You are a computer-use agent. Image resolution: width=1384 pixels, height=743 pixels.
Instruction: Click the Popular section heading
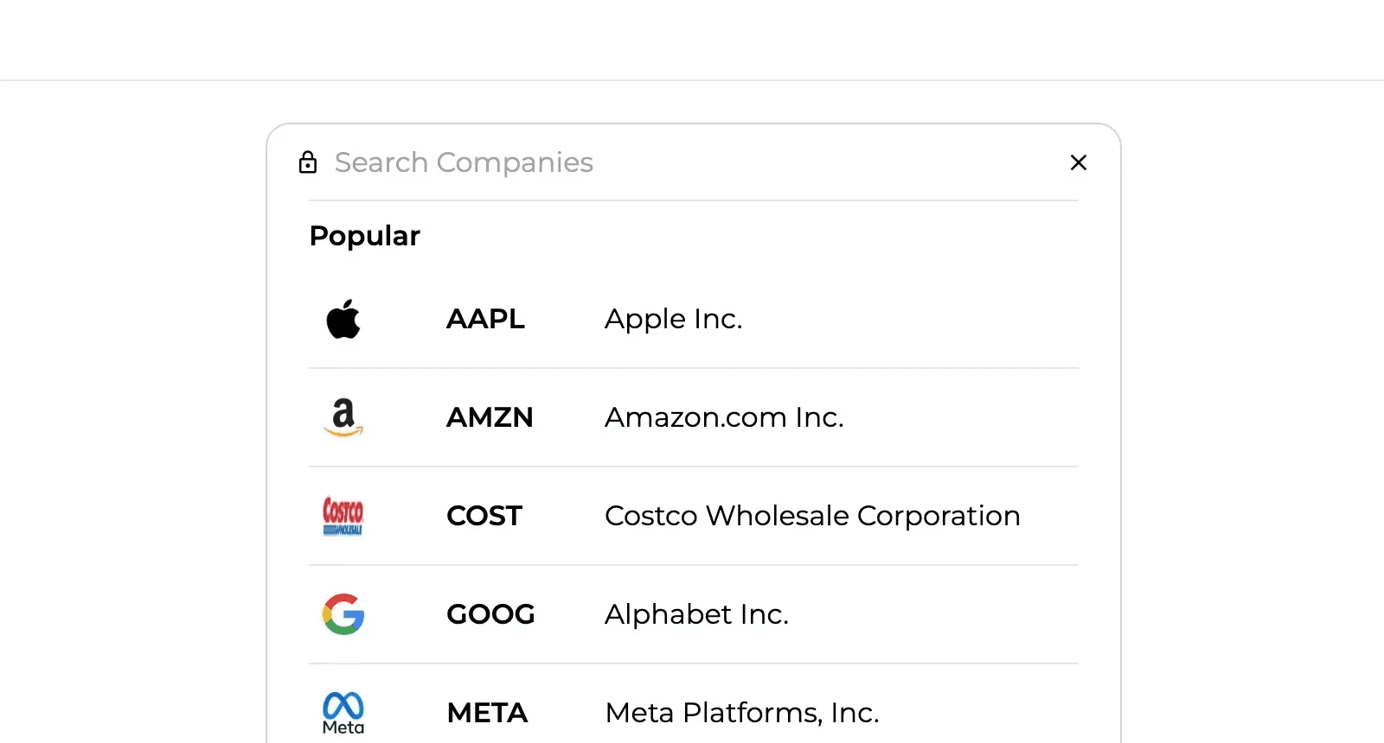364,236
